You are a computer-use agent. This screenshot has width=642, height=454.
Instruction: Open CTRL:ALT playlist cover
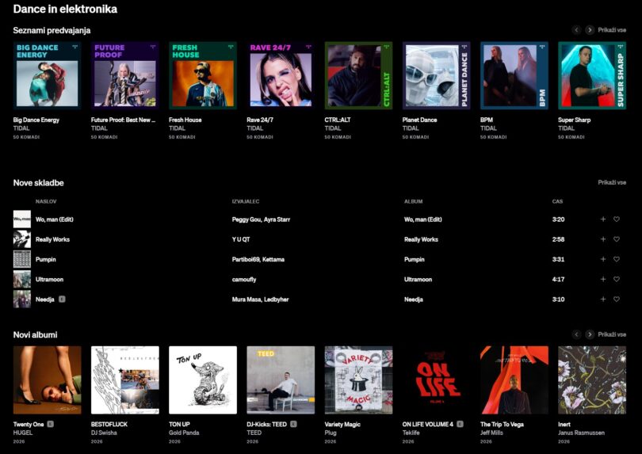click(358, 75)
